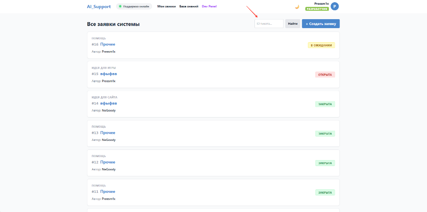
Task: Open the user avatar P menu
Action: [x=334, y=6]
